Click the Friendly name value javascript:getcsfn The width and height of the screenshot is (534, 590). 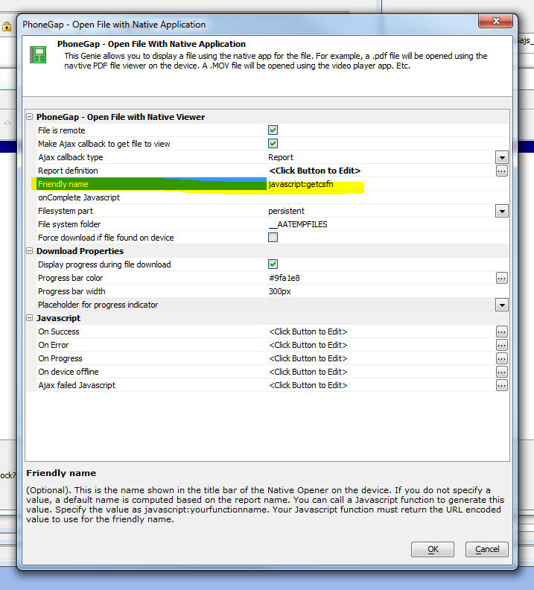point(301,185)
